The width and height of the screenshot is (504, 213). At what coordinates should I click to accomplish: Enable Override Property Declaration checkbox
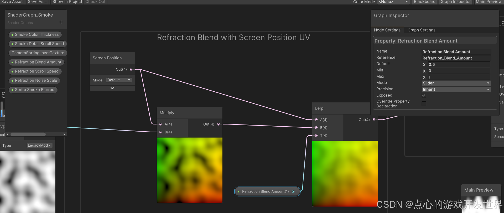(424, 103)
